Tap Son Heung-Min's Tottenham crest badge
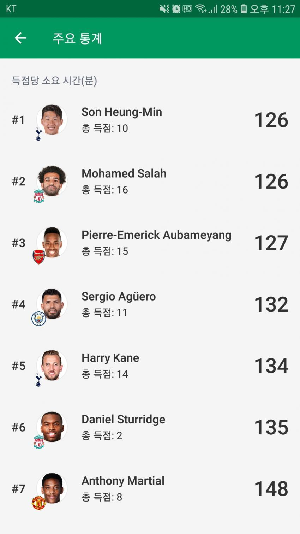The width and height of the screenshot is (300, 534). tap(39, 134)
